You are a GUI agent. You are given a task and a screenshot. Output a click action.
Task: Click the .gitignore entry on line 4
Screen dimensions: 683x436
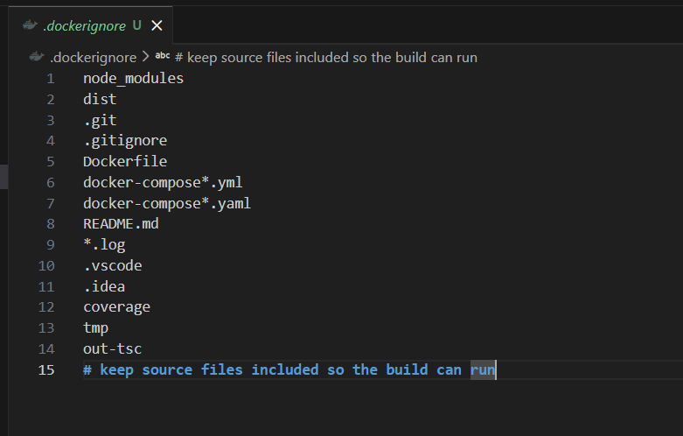coord(125,140)
